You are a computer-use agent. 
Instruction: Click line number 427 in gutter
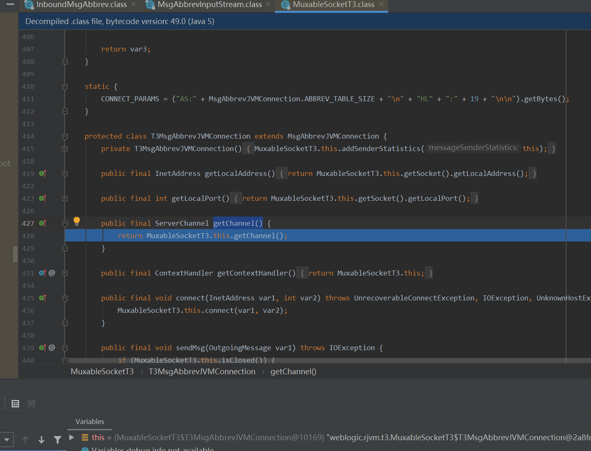tap(28, 223)
